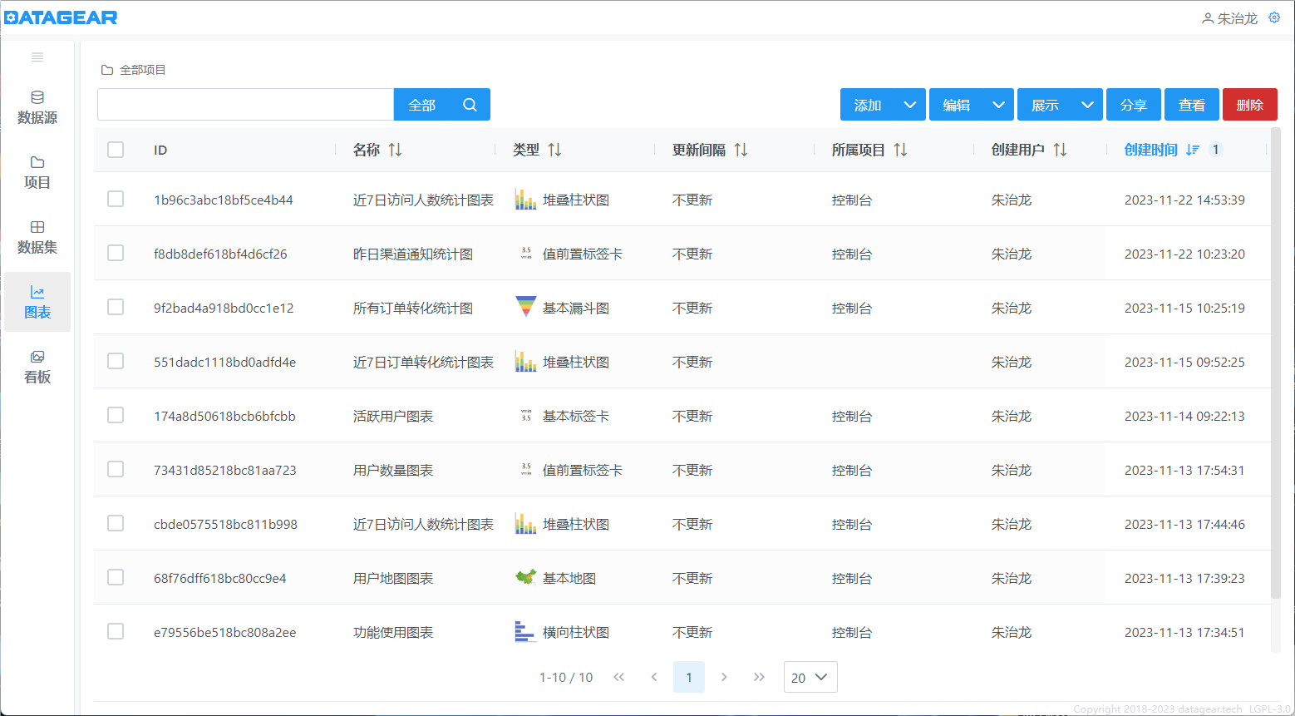Sort by 更新间隔 column arrows
This screenshot has width=1295, height=716.
(741, 150)
